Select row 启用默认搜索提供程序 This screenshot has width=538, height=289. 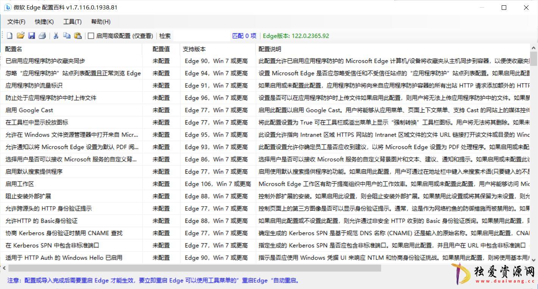[266, 172]
